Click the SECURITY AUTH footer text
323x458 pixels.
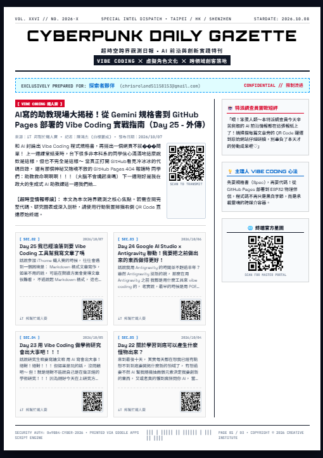coord(77,435)
